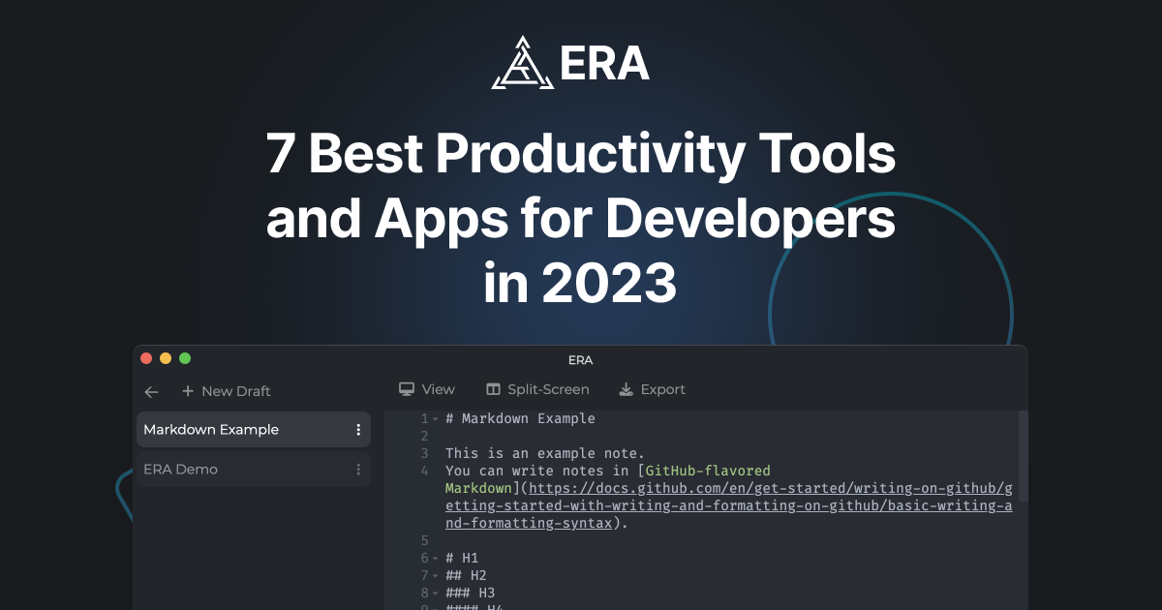Click the back arrow in the sidebar
The image size is (1162, 610).
[x=151, y=391]
